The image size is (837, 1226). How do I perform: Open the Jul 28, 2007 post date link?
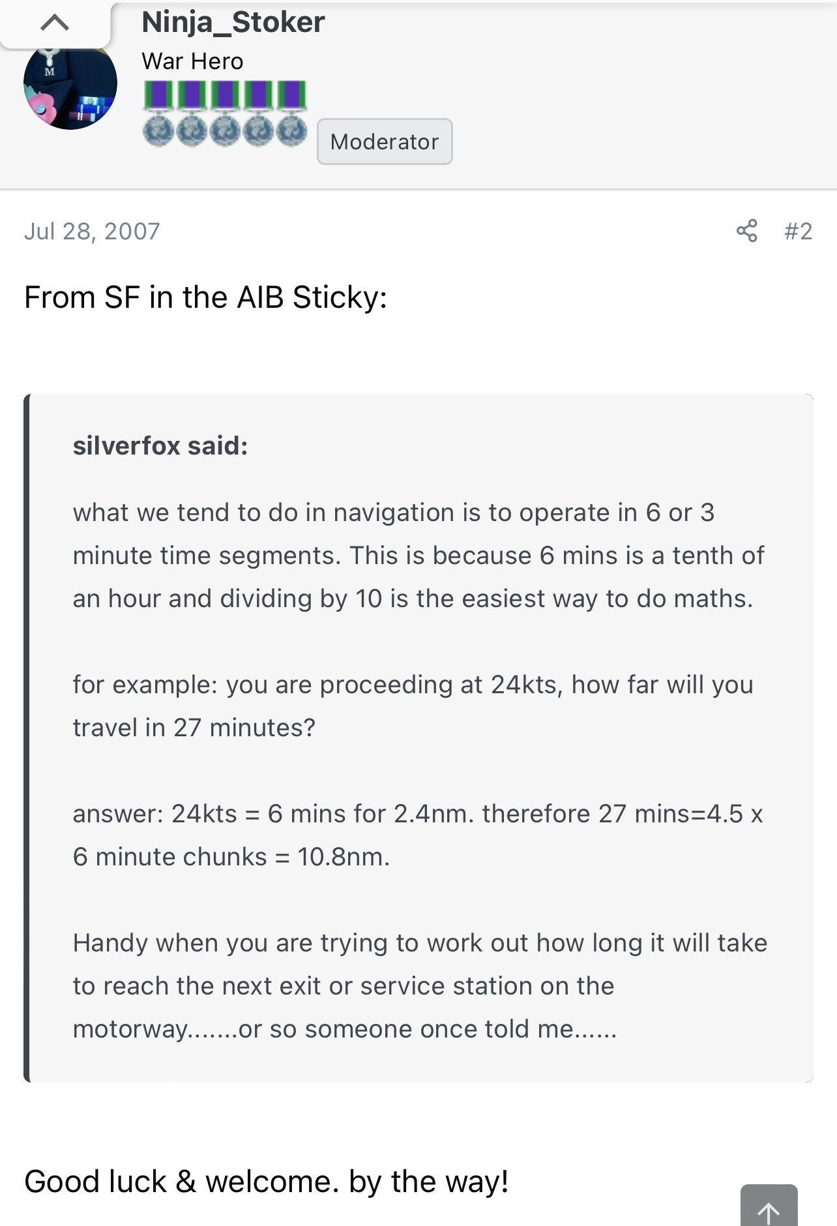tap(92, 232)
